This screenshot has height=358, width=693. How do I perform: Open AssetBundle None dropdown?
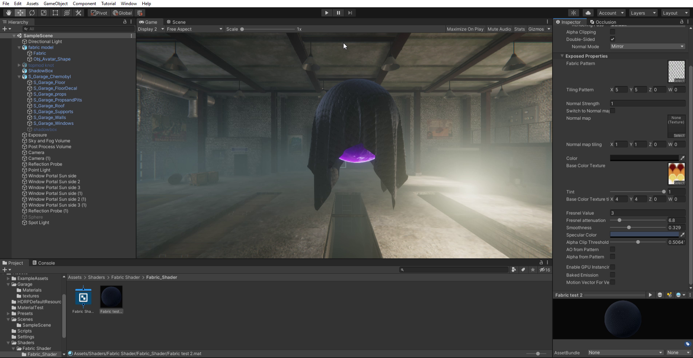[x=625, y=352]
